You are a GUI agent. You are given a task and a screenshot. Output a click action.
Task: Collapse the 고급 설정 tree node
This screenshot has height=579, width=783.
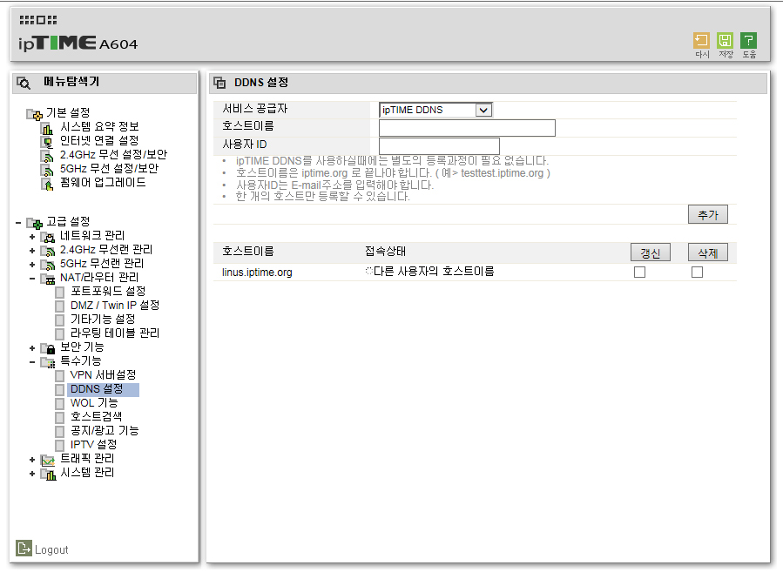click(18, 223)
